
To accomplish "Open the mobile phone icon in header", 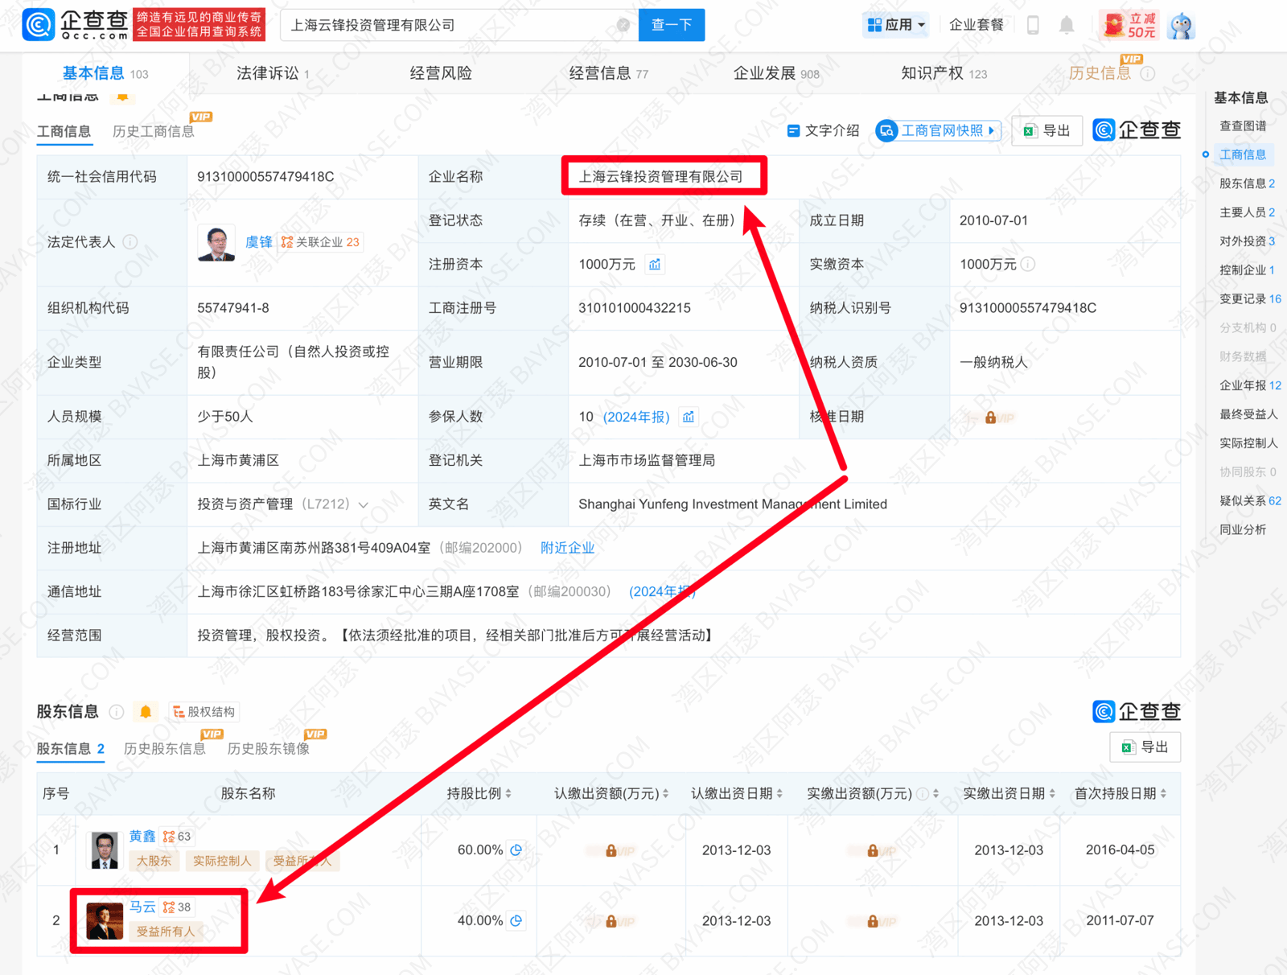I will point(1033,25).
